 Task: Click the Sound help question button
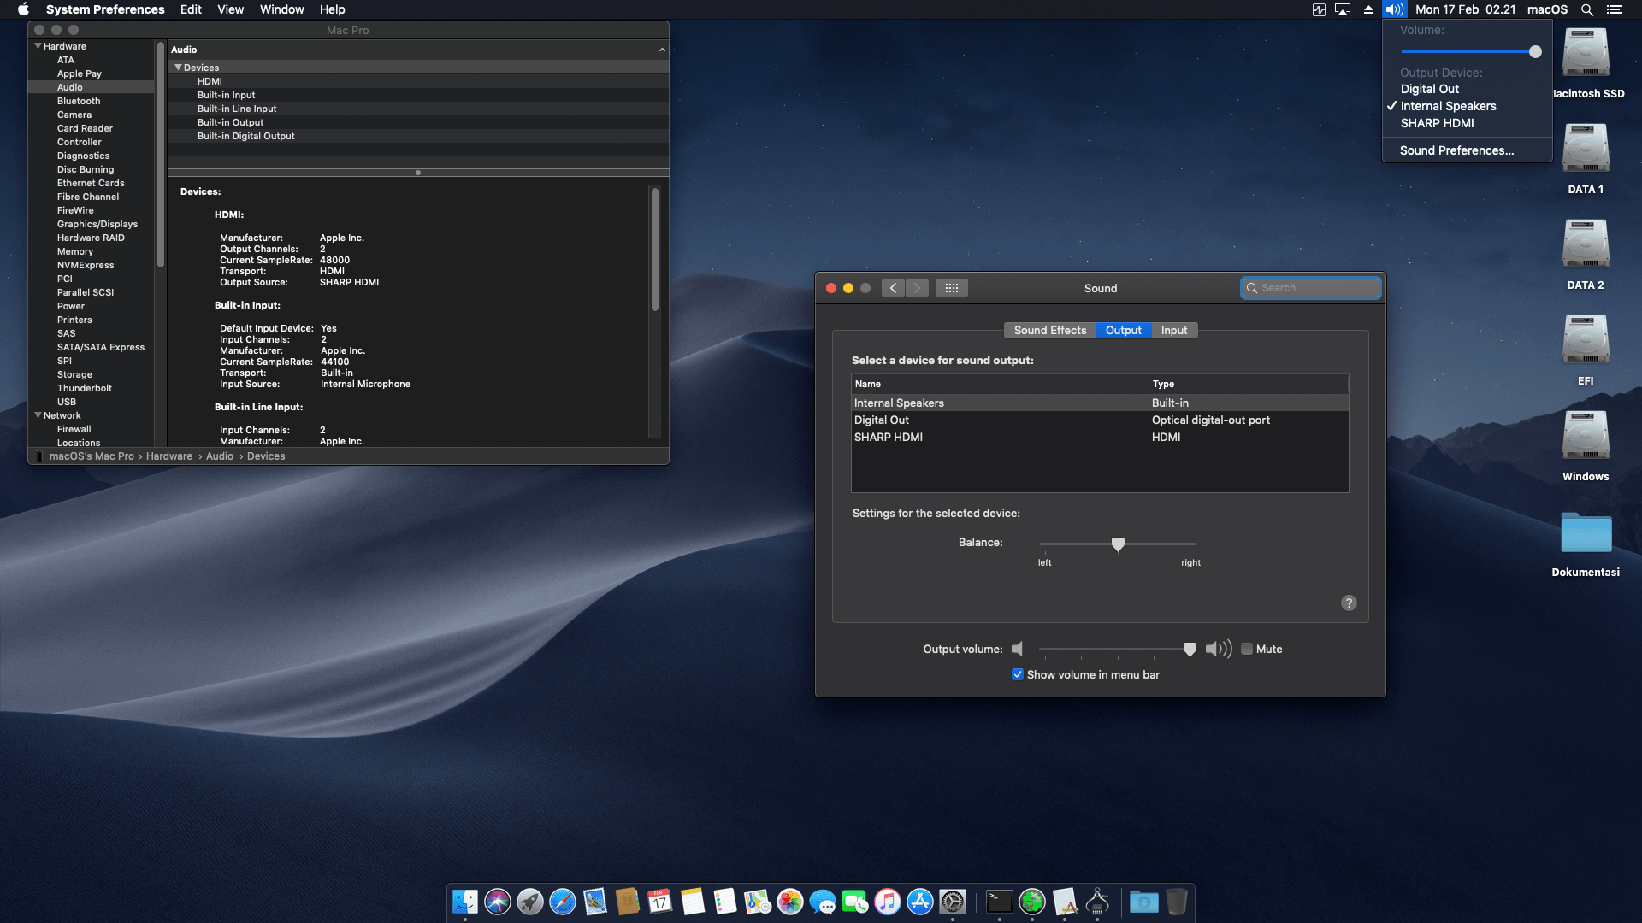(x=1349, y=603)
